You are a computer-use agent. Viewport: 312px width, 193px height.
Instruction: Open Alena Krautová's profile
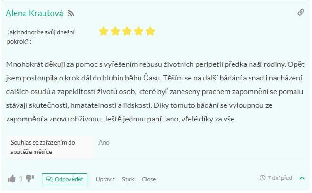(35, 13)
